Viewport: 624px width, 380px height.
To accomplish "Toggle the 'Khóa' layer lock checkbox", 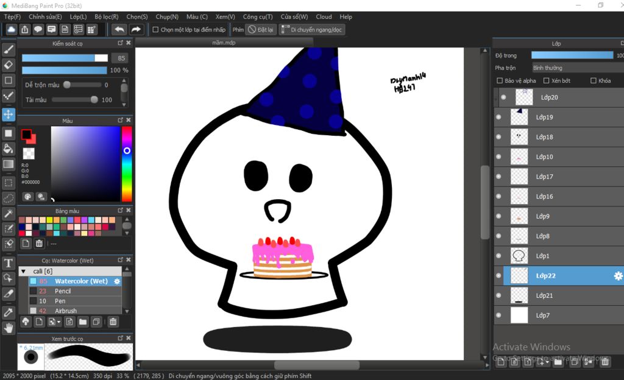I will click(x=594, y=81).
